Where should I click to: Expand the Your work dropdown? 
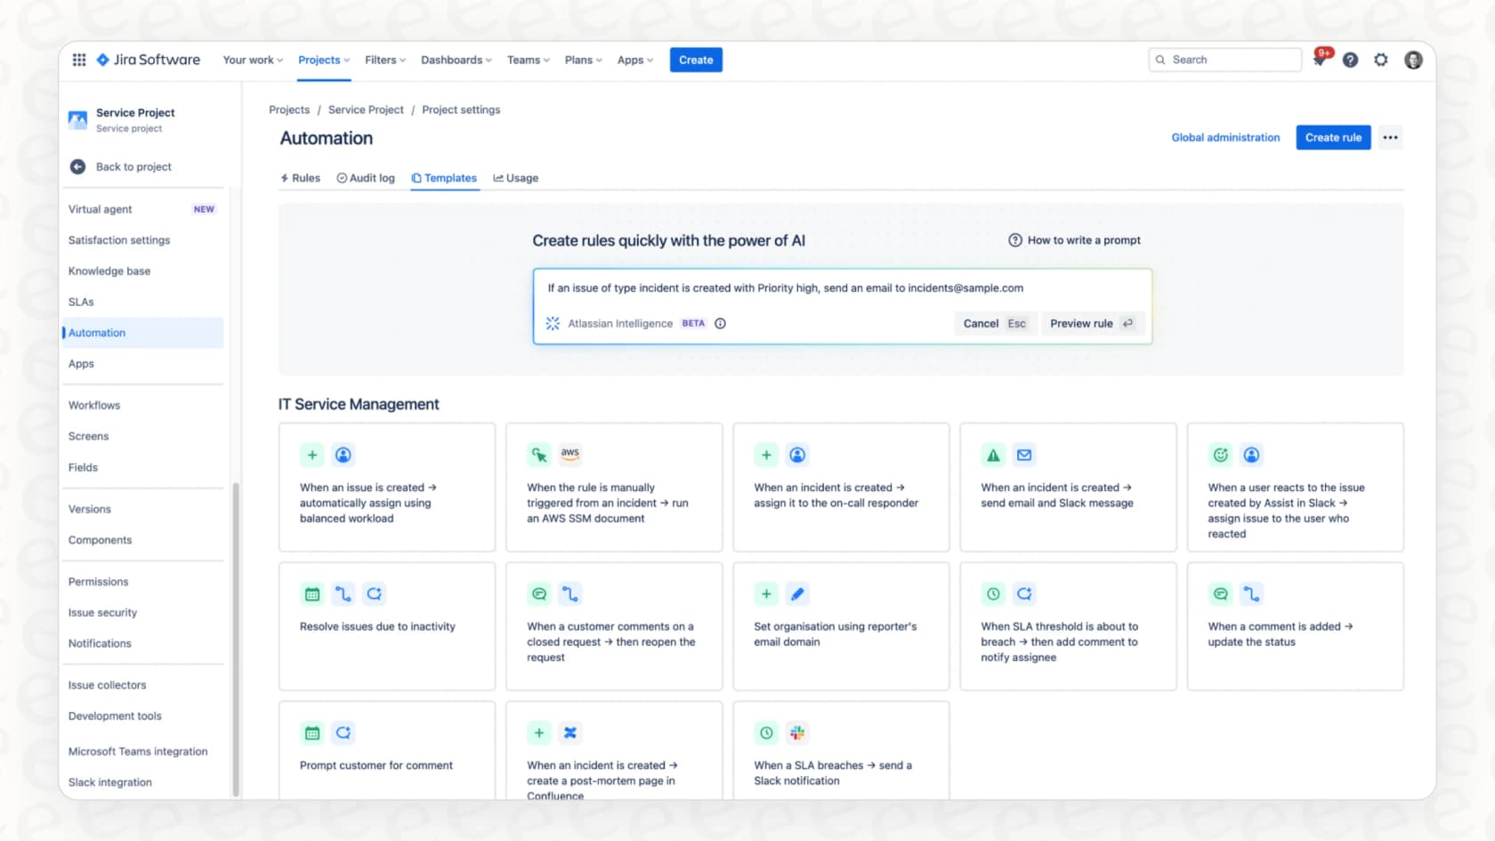pyautogui.click(x=253, y=60)
